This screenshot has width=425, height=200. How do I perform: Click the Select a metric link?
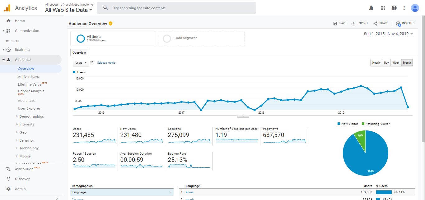pos(106,63)
